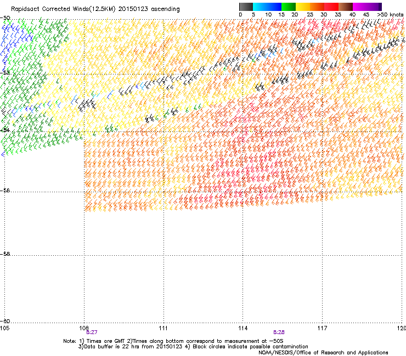Viewport: 406px width, 356px height.
Task: Click the red 30-35 knots legend segment
Action: point(331,7)
